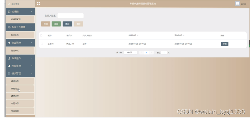
Task: Expand the 权限管理 section chevron
Action: coord(32,66)
